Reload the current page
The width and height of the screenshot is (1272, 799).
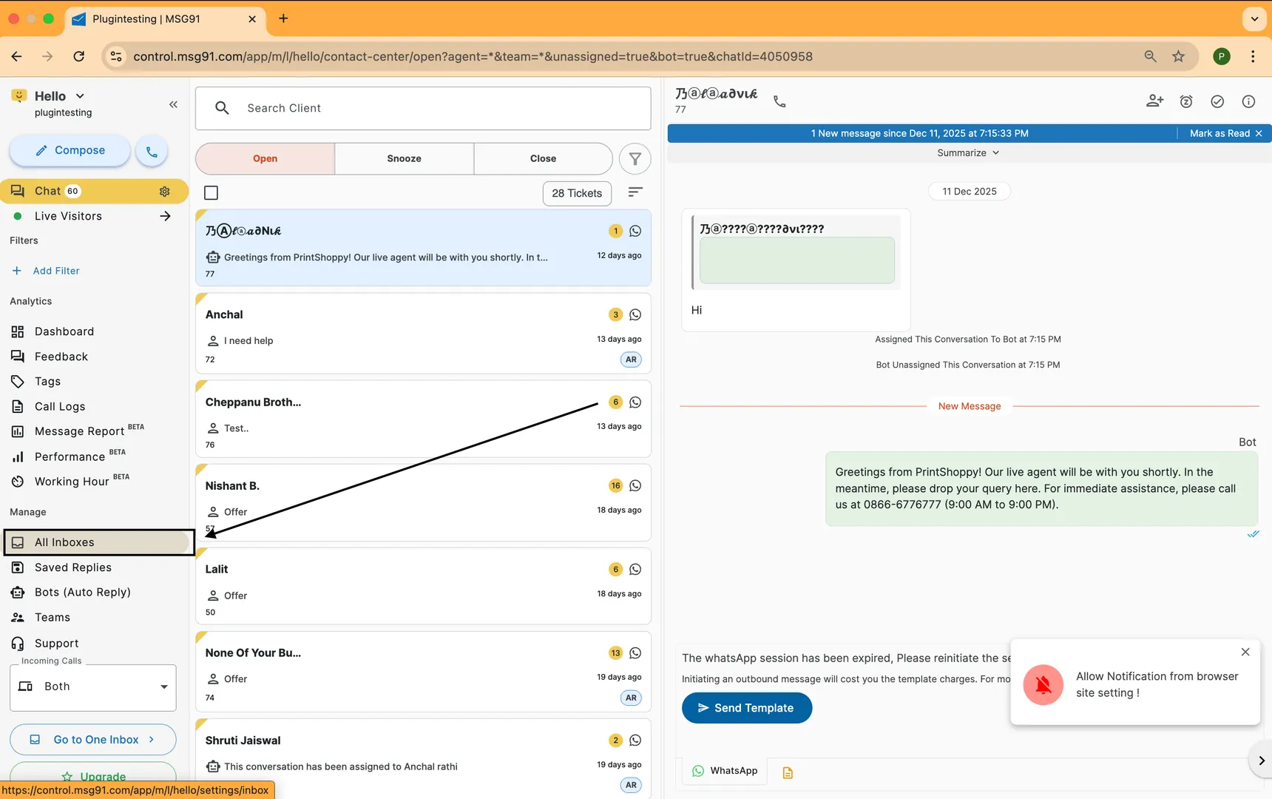pos(79,56)
